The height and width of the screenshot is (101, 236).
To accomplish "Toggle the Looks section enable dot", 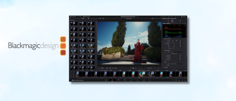I will [163, 62].
